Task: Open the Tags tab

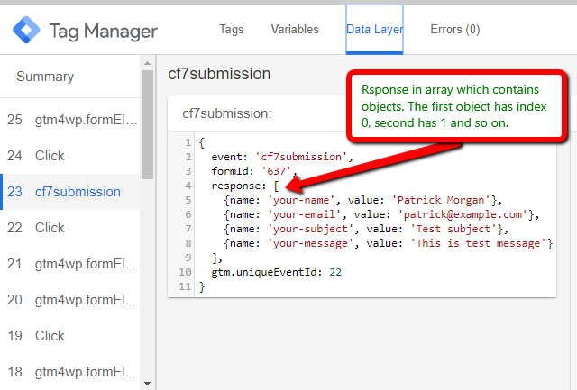Action: coord(232,30)
